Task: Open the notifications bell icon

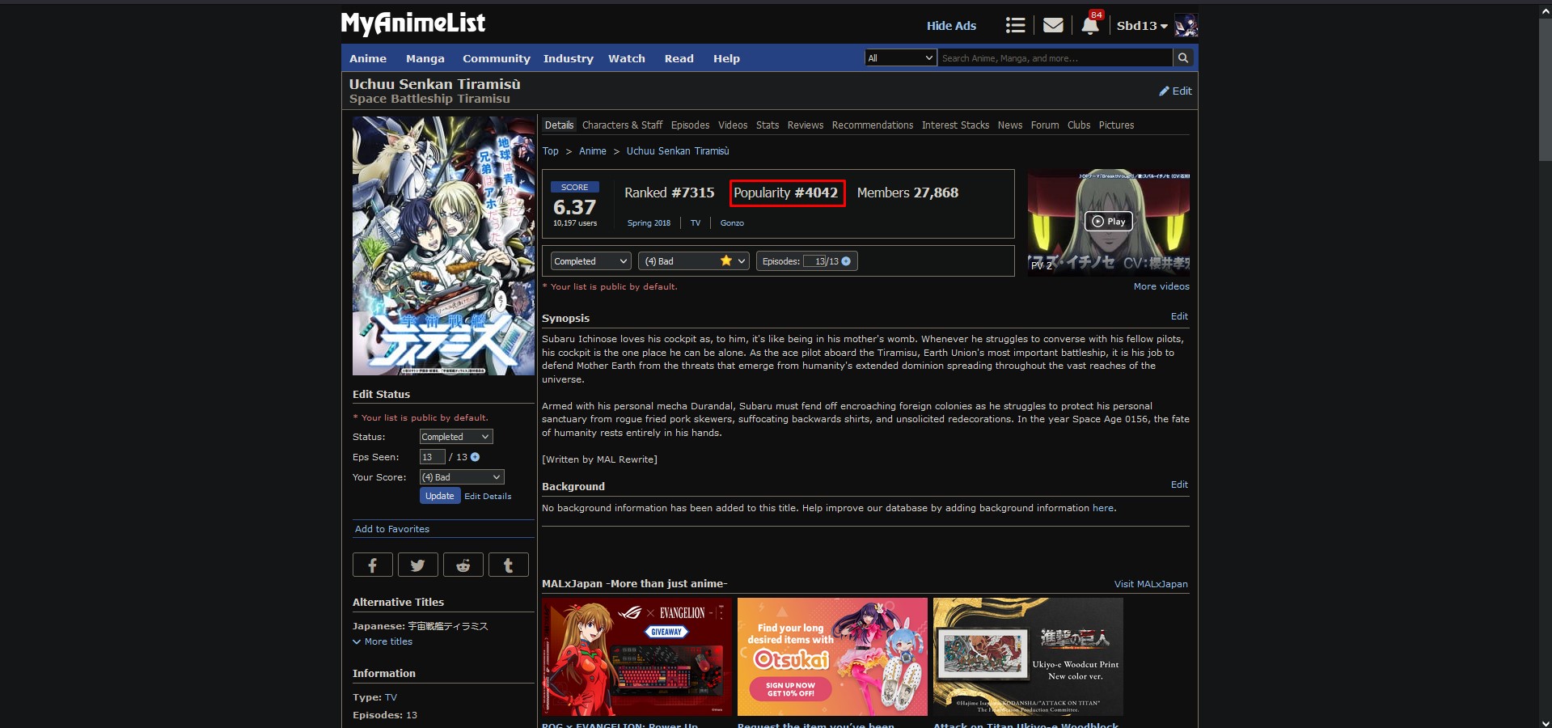Action: coord(1089,26)
